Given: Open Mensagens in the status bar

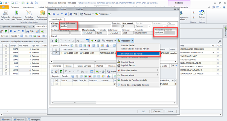Looking at the screenshot, I should tap(34, 120).
